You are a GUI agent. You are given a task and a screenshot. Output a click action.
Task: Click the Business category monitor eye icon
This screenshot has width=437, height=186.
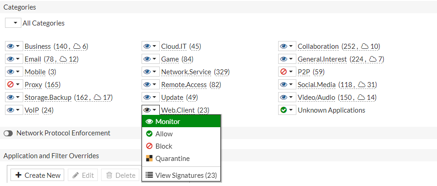[x=10, y=46]
